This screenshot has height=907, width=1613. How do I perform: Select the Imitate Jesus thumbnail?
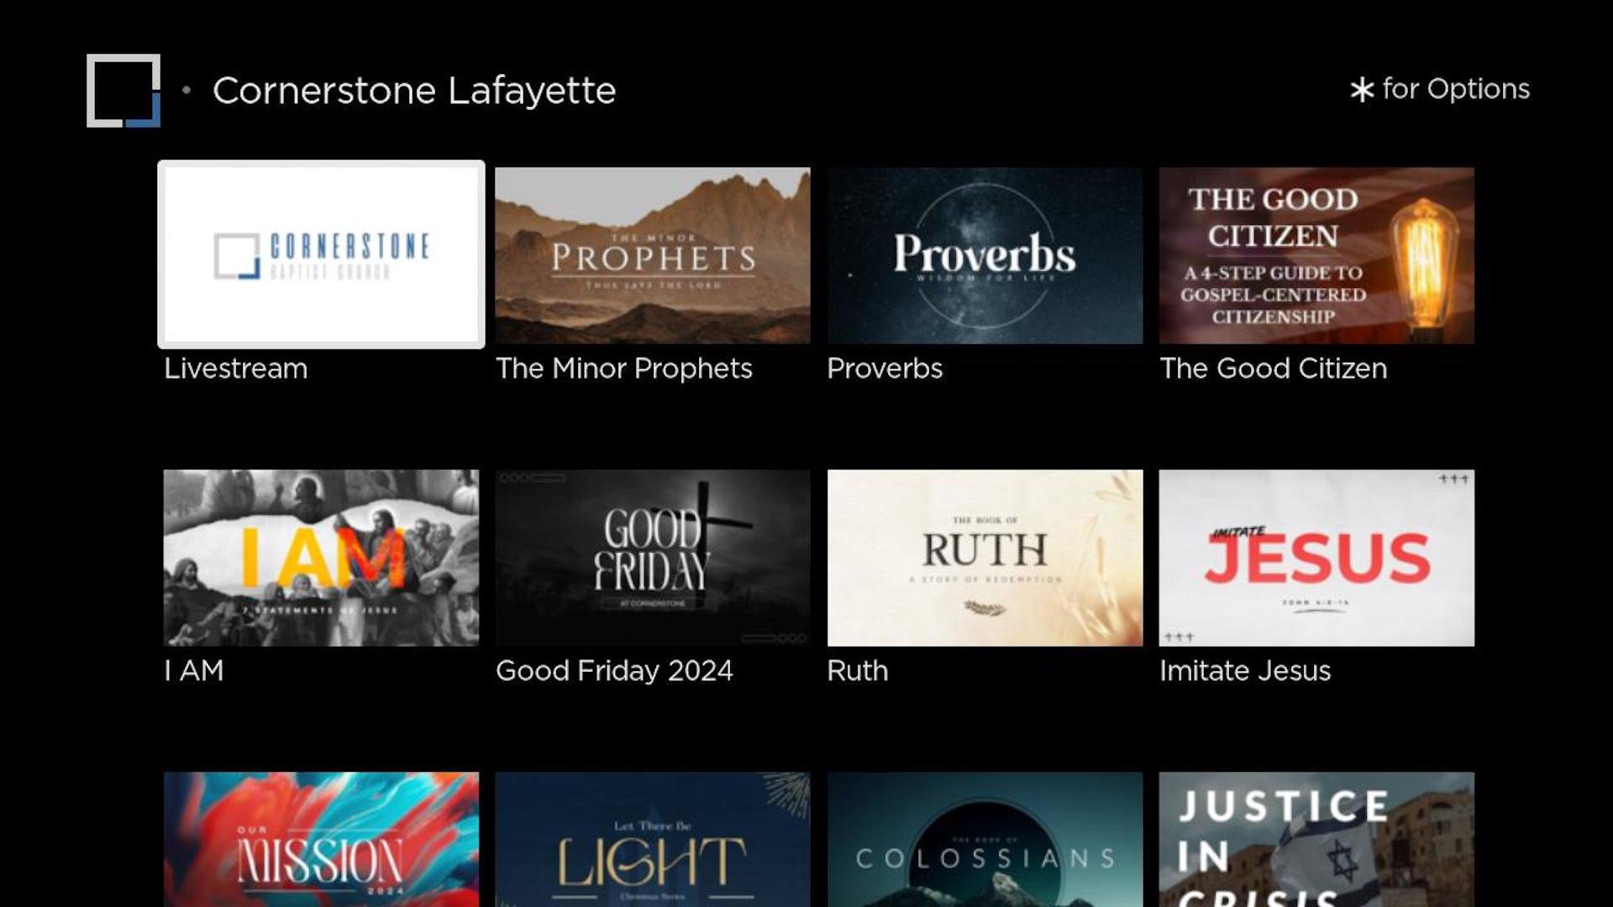click(1316, 558)
